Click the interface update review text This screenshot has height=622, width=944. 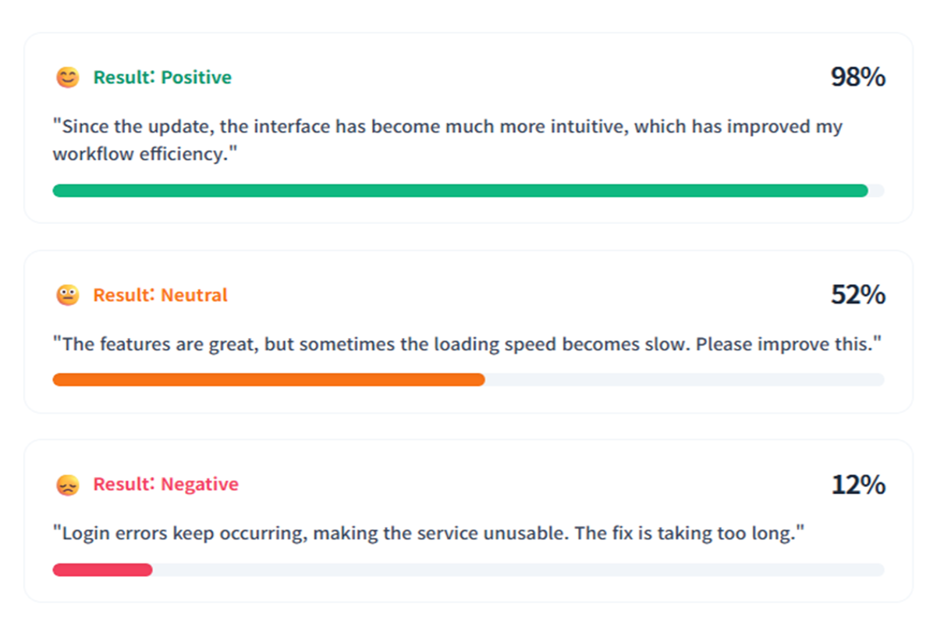[448, 140]
